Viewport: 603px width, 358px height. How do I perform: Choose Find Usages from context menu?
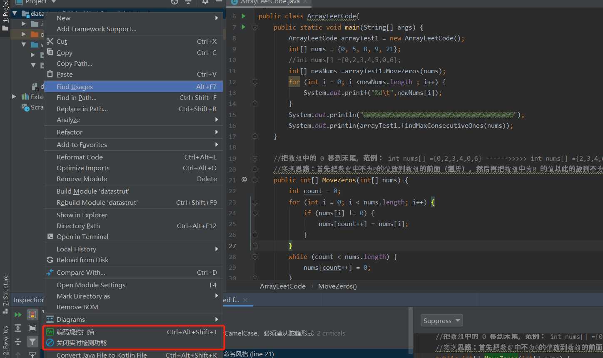click(134, 87)
